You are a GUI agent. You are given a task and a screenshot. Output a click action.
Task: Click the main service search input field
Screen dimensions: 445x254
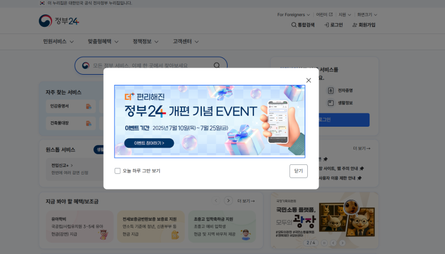pos(151,65)
